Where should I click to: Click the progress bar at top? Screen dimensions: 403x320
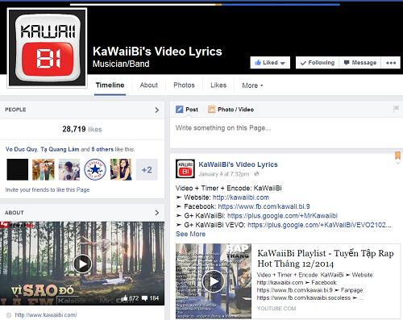coord(205,4)
